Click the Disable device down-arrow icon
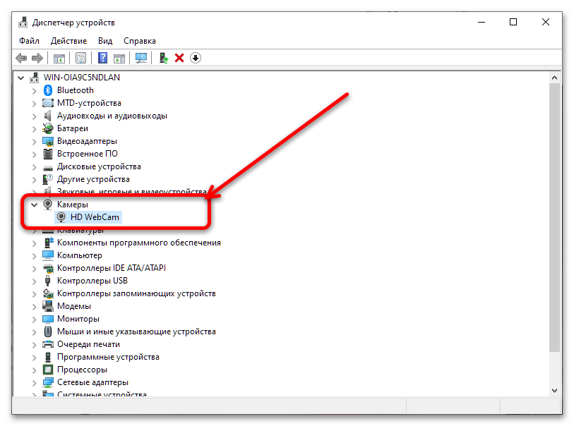This screenshot has height=426, width=574. [196, 58]
